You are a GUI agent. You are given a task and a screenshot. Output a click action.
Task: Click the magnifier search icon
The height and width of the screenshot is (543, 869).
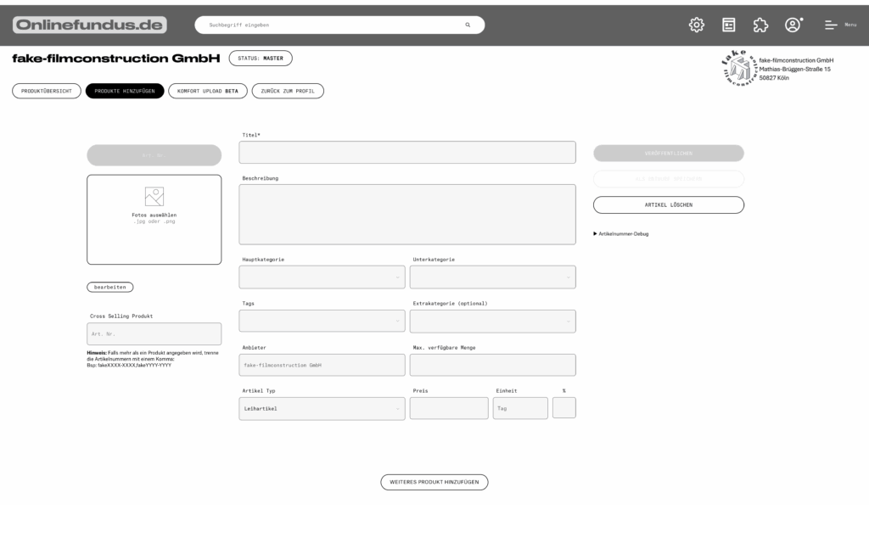pyautogui.click(x=468, y=25)
